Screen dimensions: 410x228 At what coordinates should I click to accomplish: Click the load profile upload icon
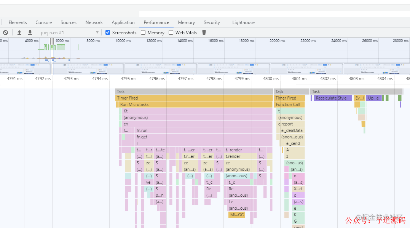tap(19, 32)
